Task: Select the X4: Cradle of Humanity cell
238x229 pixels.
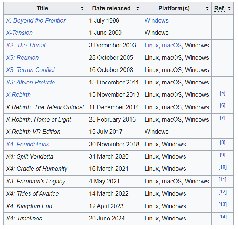Action: click(x=45, y=169)
